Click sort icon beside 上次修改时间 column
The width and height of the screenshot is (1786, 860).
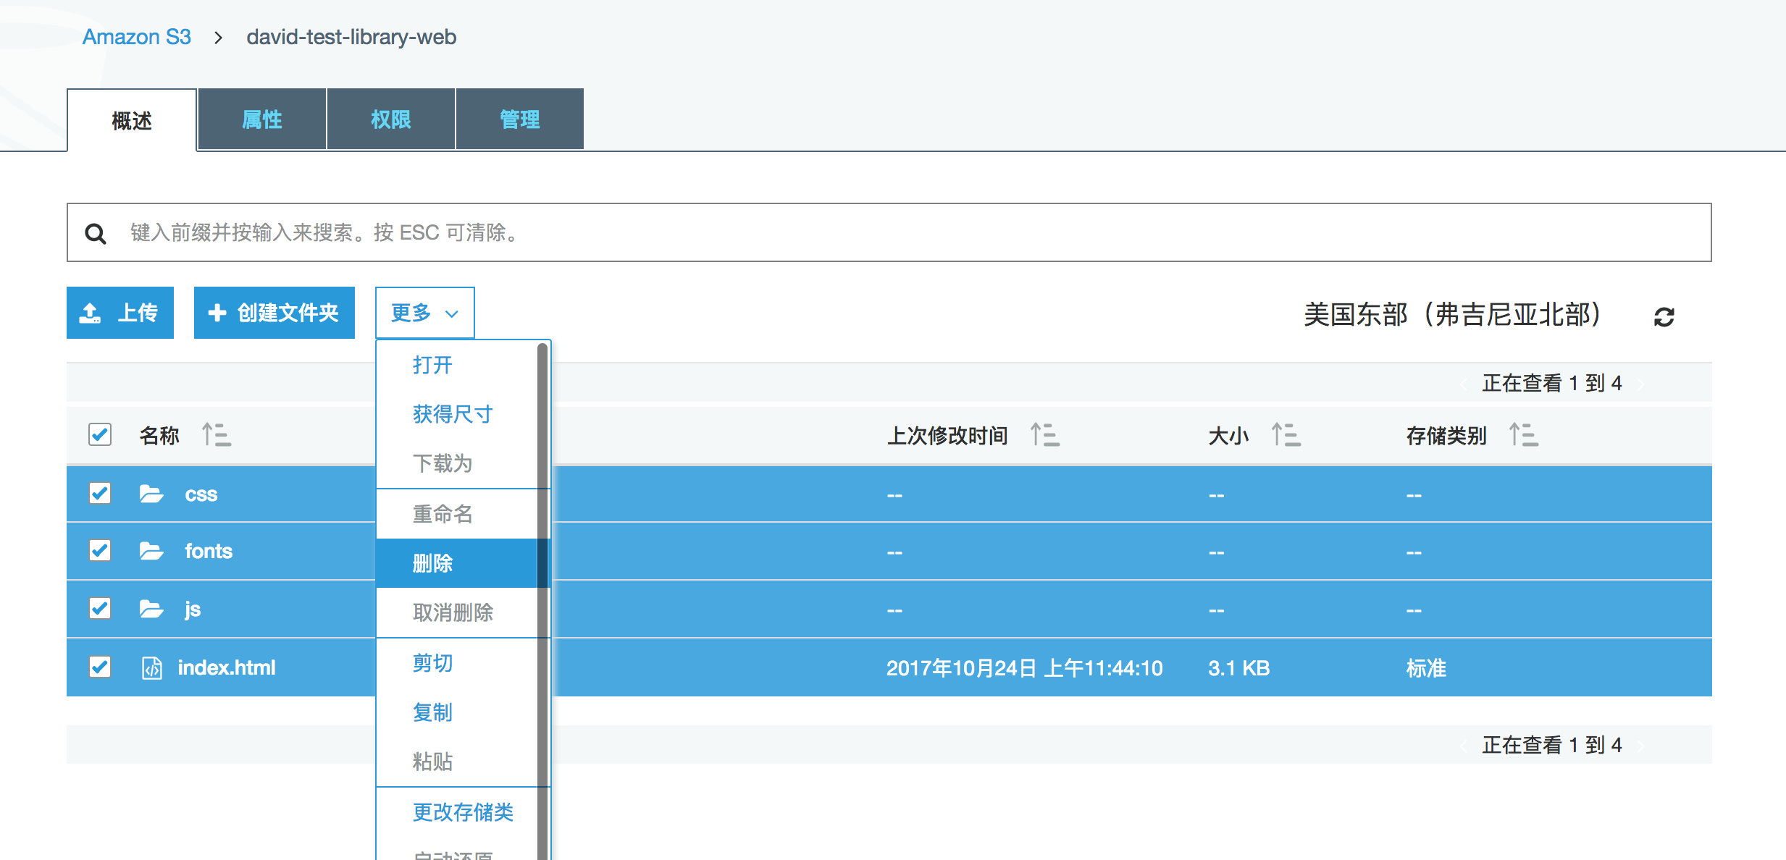1044,435
